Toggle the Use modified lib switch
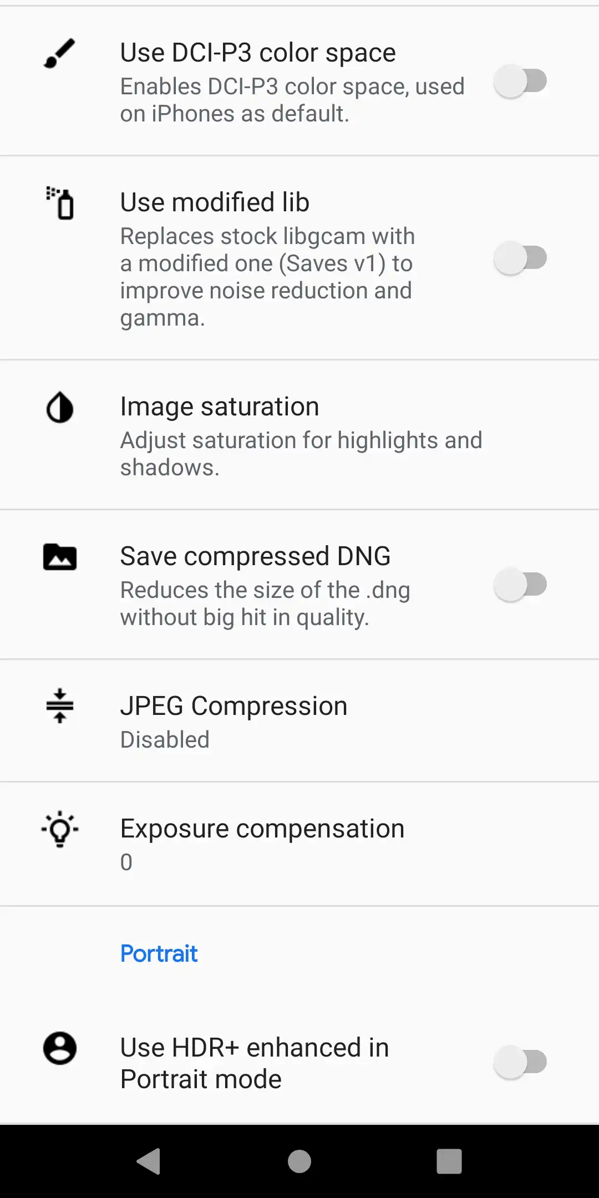The width and height of the screenshot is (599, 1198). (520, 258)
